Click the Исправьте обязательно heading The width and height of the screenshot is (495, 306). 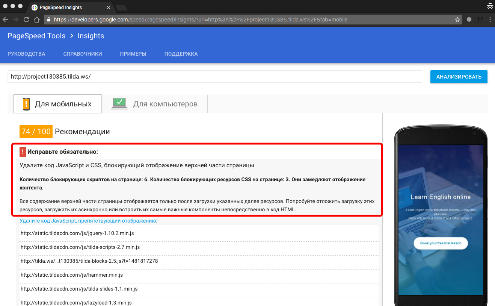click(62, 152)
